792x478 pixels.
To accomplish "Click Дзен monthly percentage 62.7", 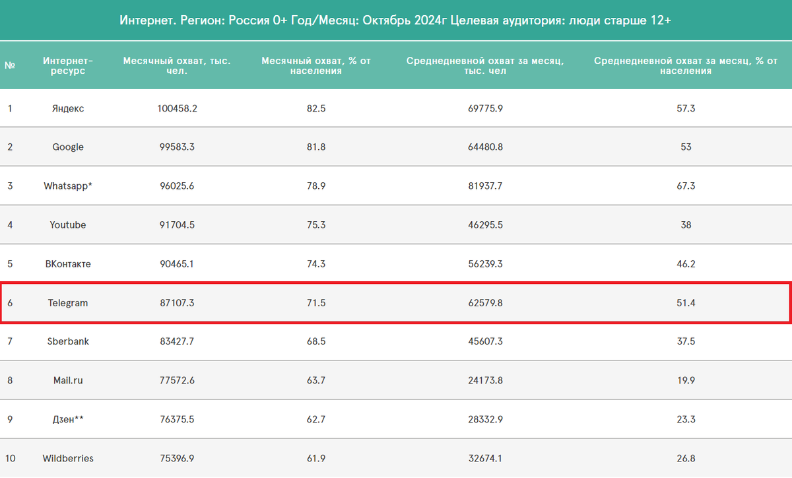I will pyautogui.click(x=316, y=419).
